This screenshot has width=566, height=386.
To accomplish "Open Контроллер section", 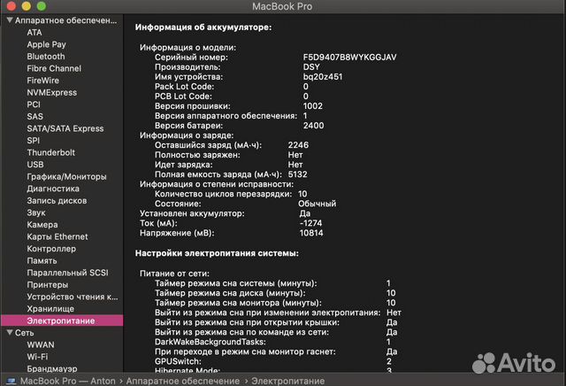I will click(x=51, y=249).
